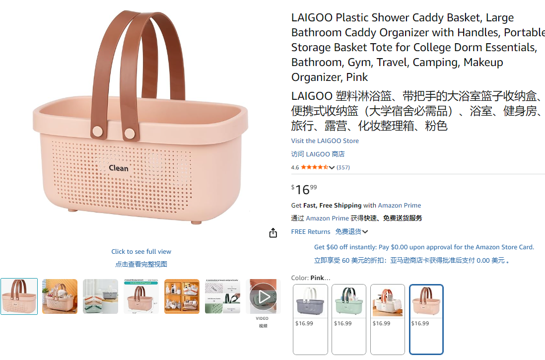Screen dimensions: 545x360
Task: Click the FREE Returns link
Action: [x=311, y=231]
